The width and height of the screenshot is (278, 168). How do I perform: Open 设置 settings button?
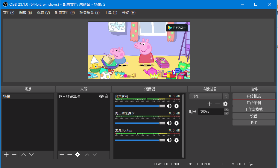pos(254,116)
